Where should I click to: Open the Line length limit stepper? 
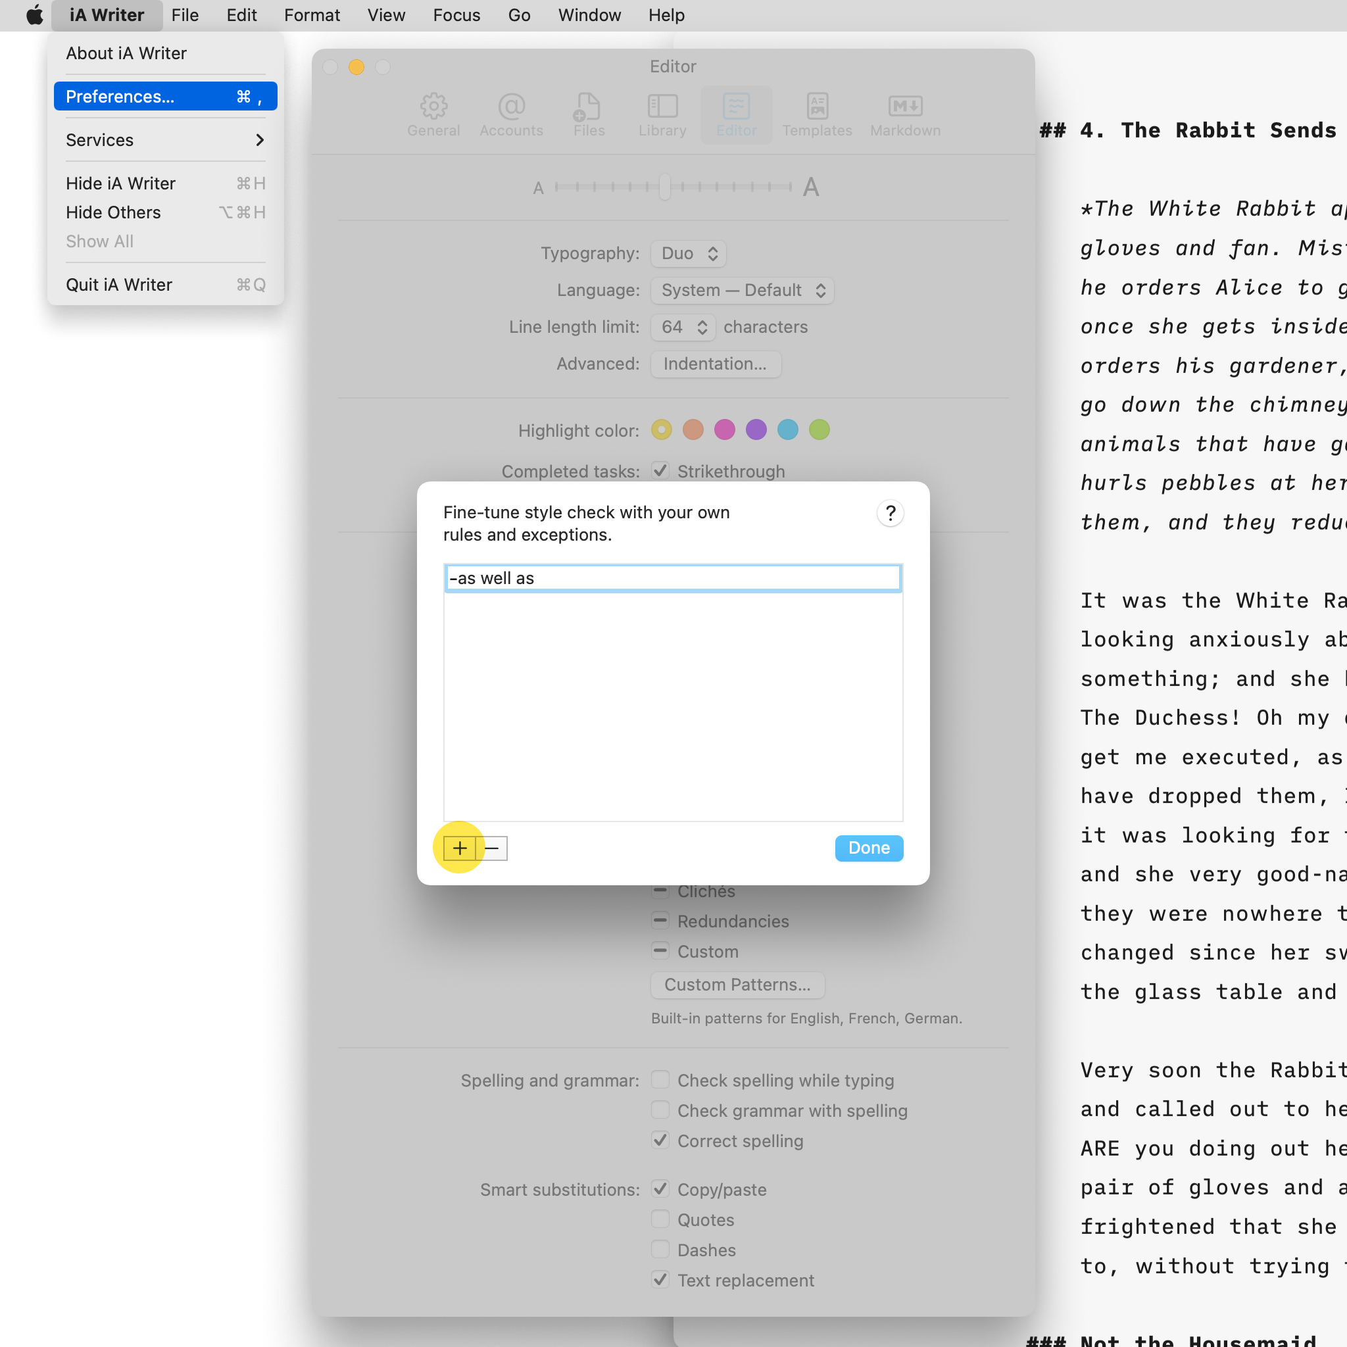pyautogui.click(x=683, y=327)
